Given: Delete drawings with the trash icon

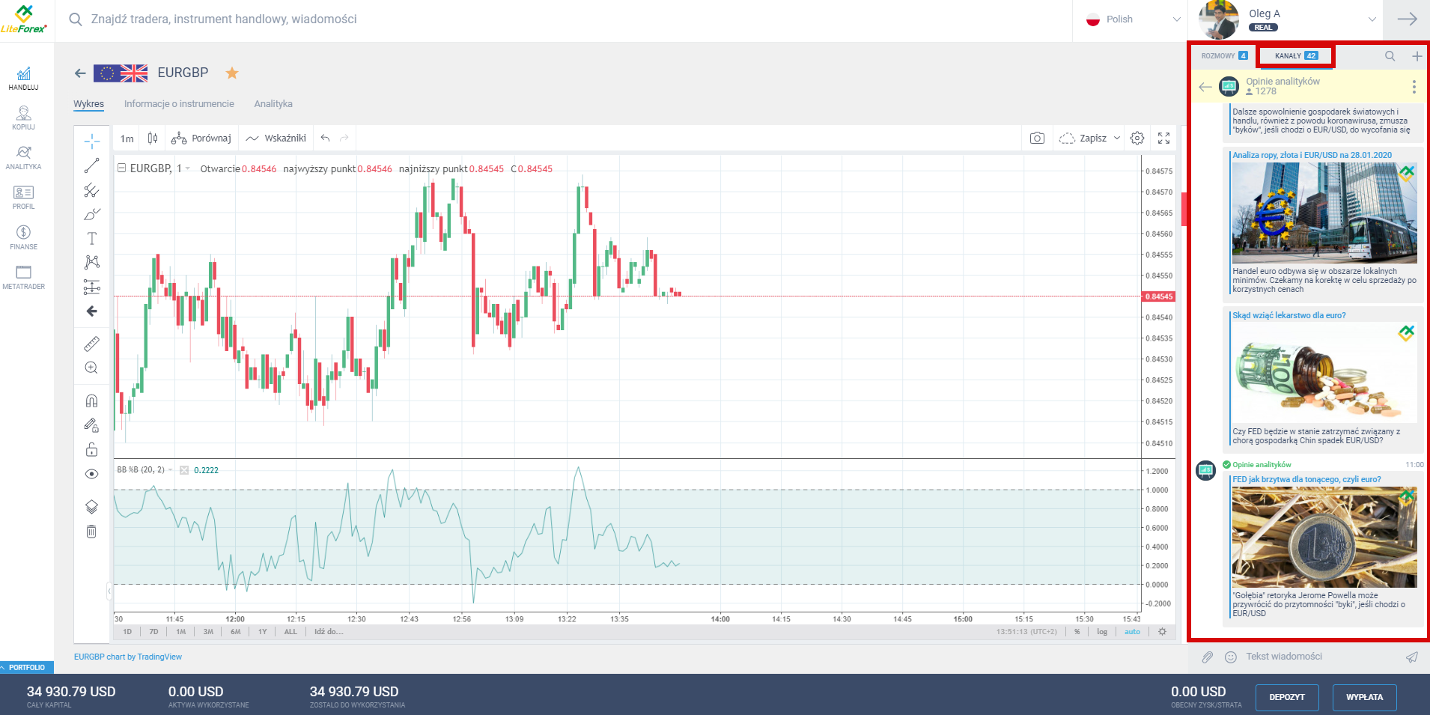Looking at the screenshot, I should (x=91, y=532).
